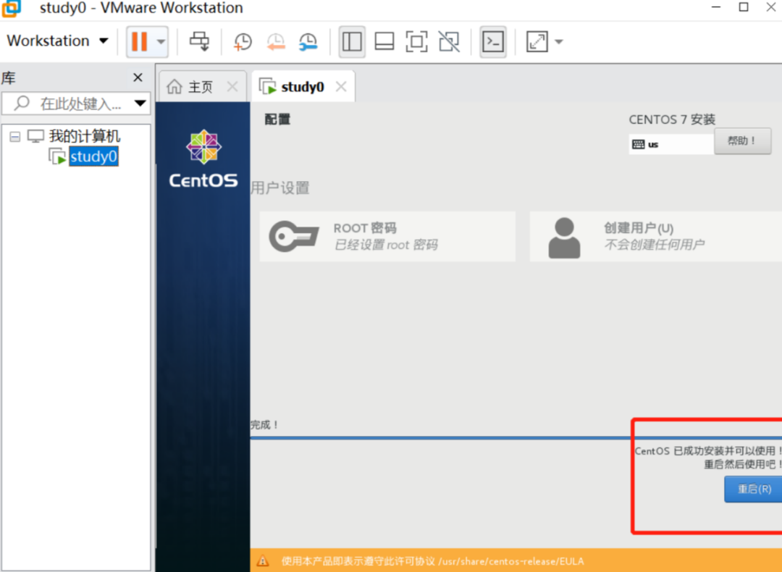This screenshot has width=782, height=572.
Task: Minimize the VMware Workstation window
Action: click(716, 7)
